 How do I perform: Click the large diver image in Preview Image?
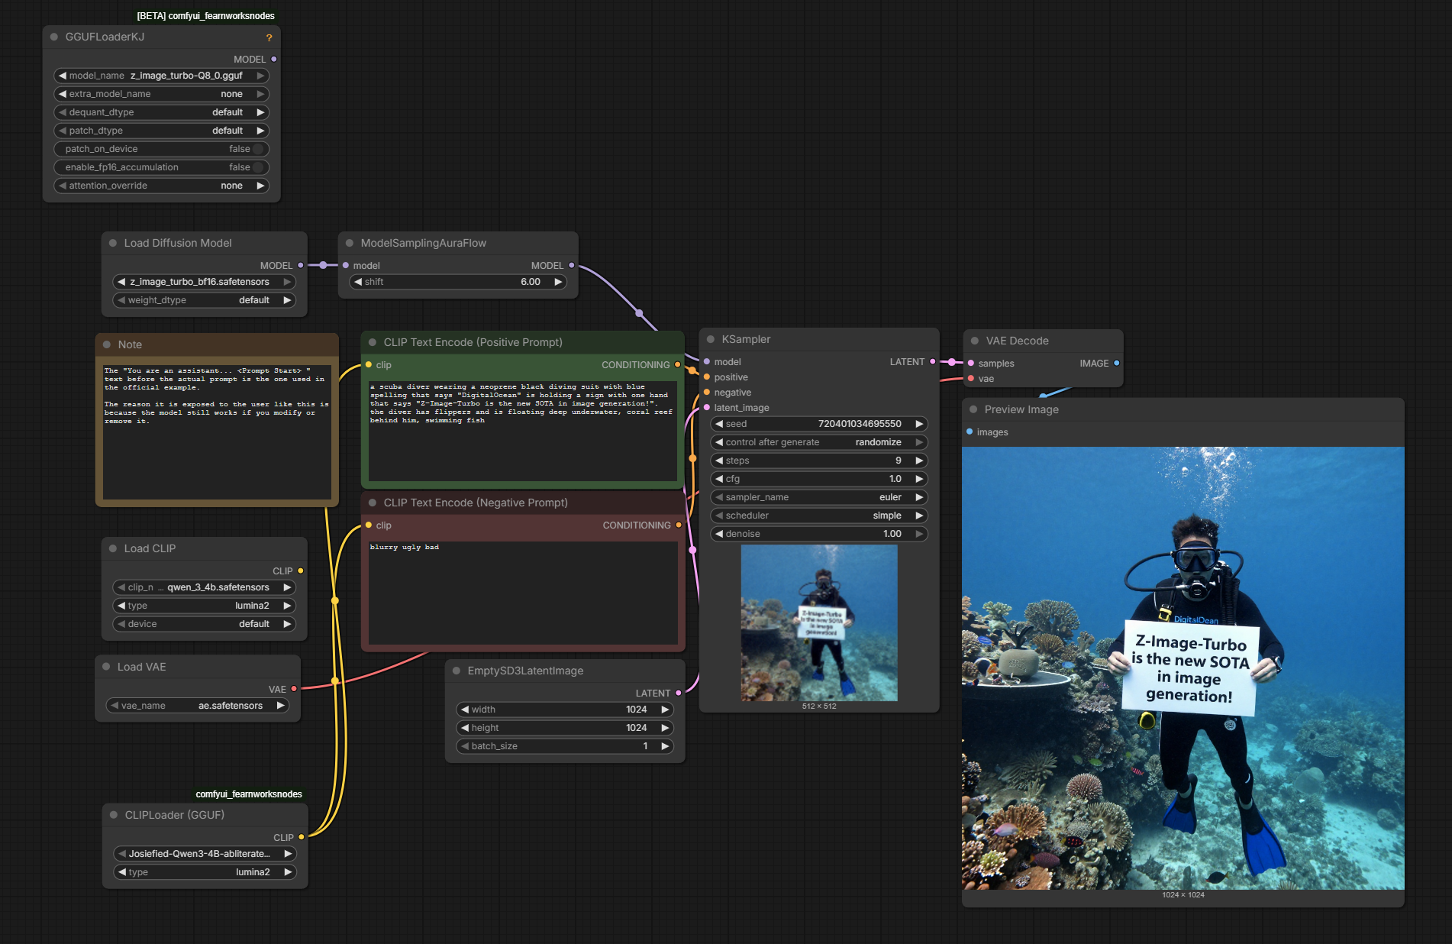(x=1183, y=668)
